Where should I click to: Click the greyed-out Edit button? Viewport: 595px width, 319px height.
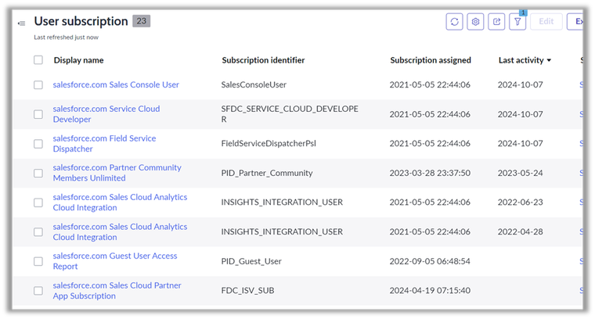(546, 22)
